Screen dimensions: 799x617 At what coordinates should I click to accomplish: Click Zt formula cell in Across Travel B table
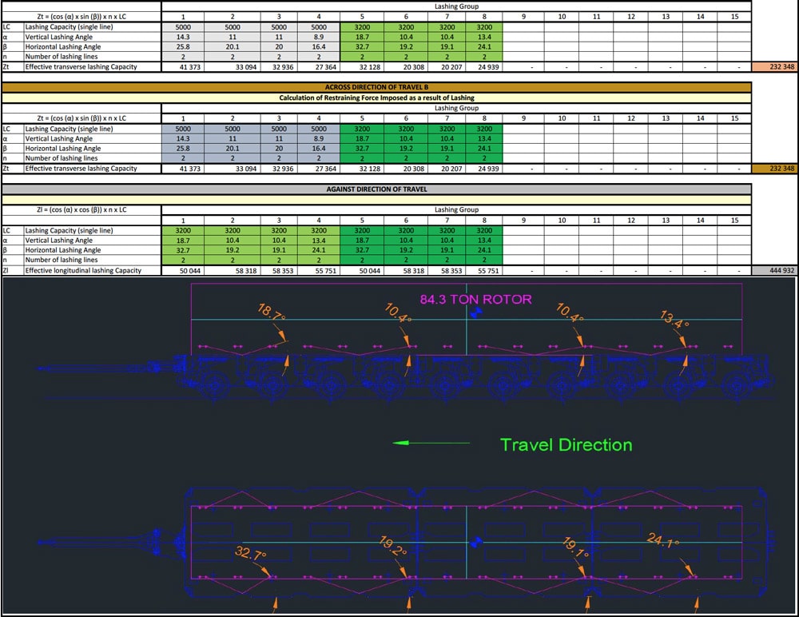(x=81, y=118)
